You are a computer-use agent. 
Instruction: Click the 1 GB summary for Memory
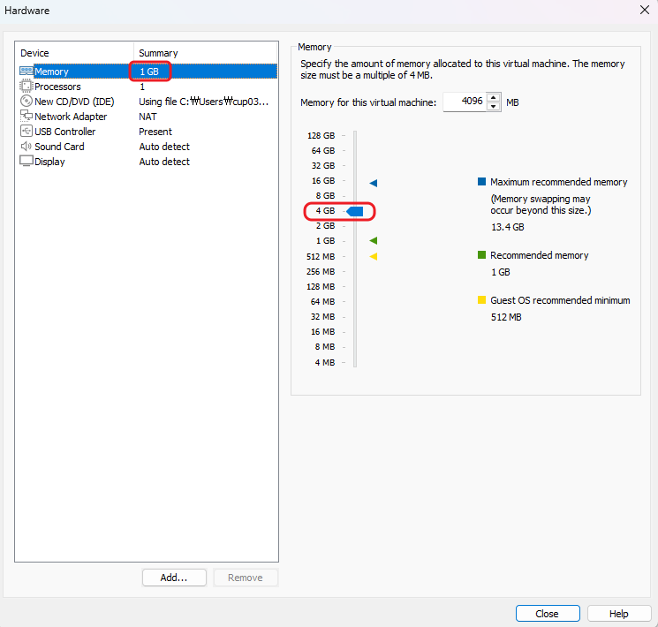click(149, 72)
